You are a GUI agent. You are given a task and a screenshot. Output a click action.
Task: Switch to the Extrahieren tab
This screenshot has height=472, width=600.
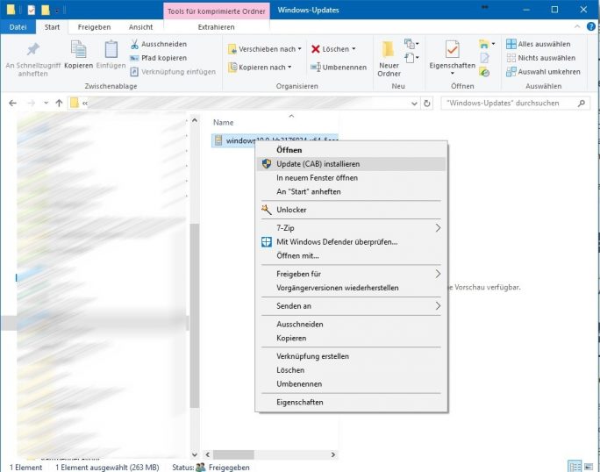216,27
